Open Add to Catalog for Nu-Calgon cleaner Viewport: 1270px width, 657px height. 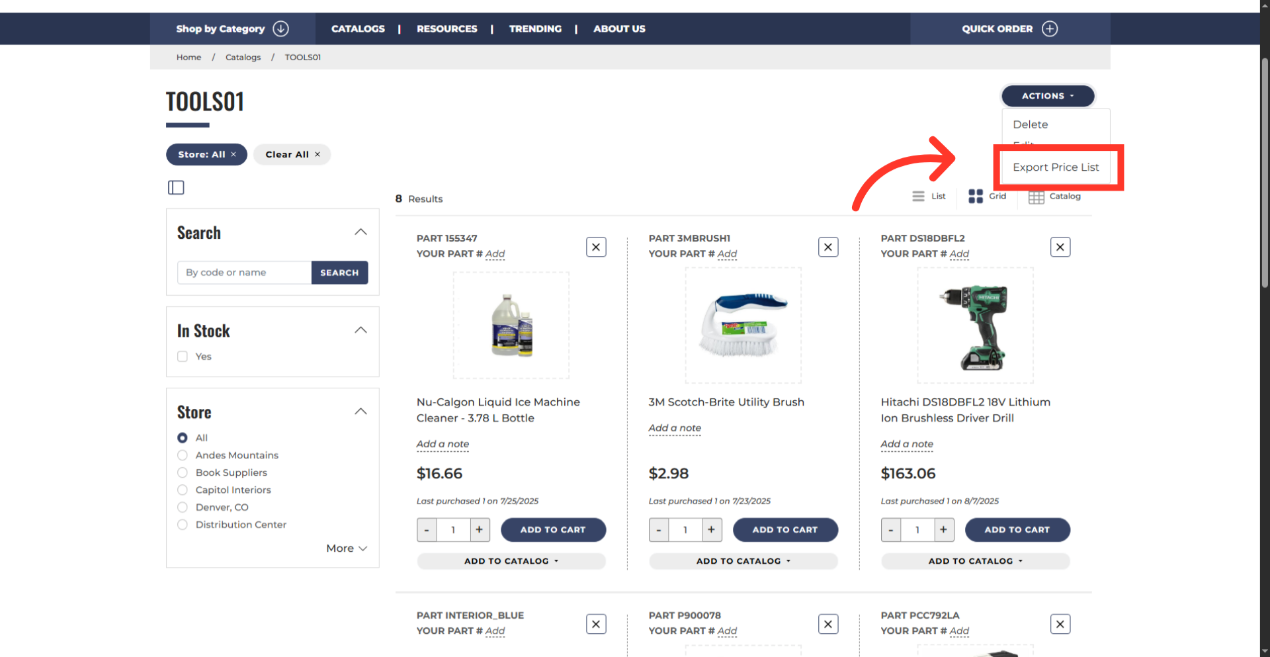coord(511,561)
